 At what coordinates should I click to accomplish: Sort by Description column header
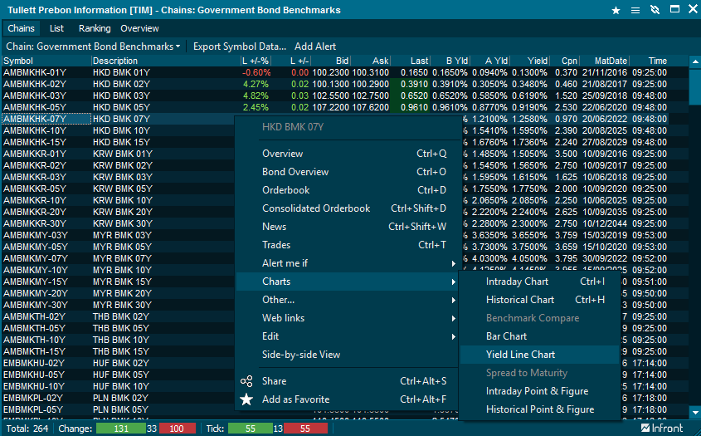(165, 61)
